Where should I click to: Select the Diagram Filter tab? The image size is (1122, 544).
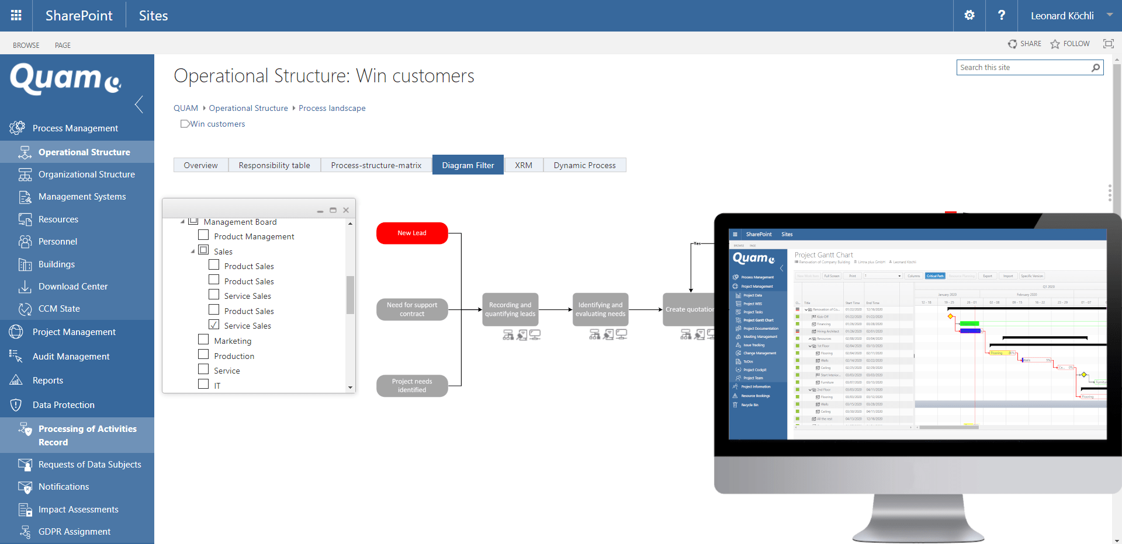point(468,165)
